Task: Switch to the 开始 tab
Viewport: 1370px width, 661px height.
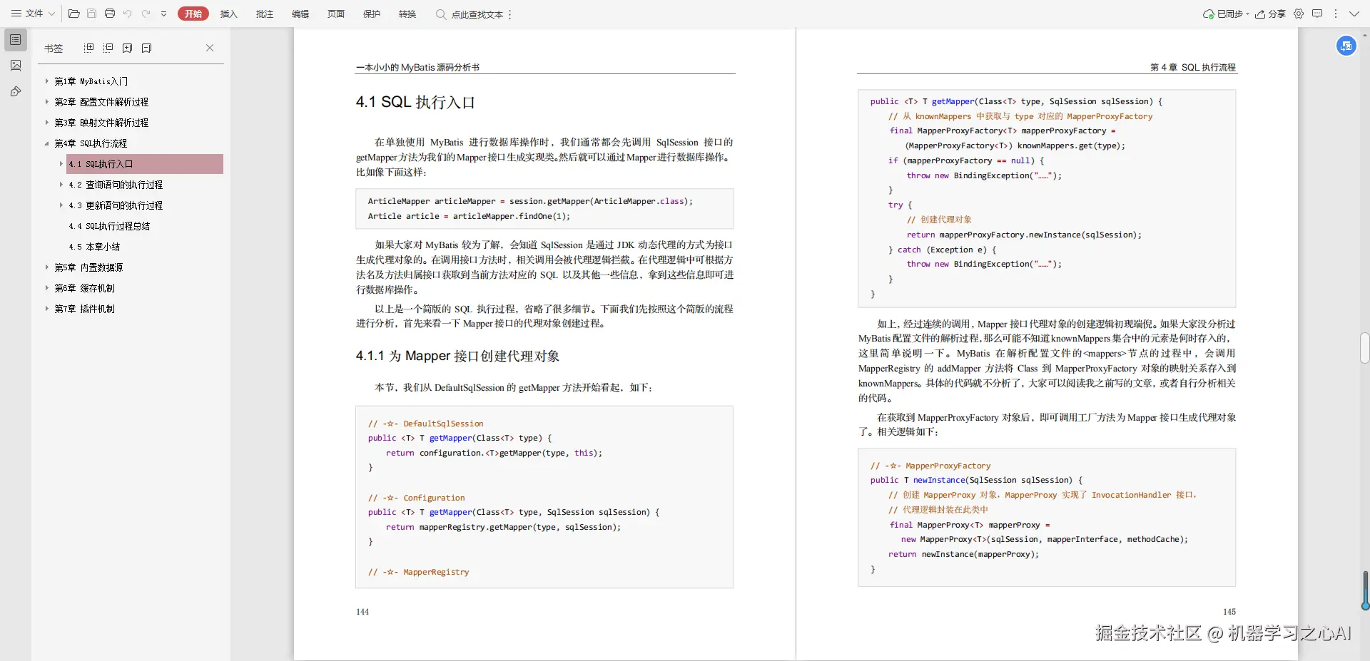Action: pos(193,14)
